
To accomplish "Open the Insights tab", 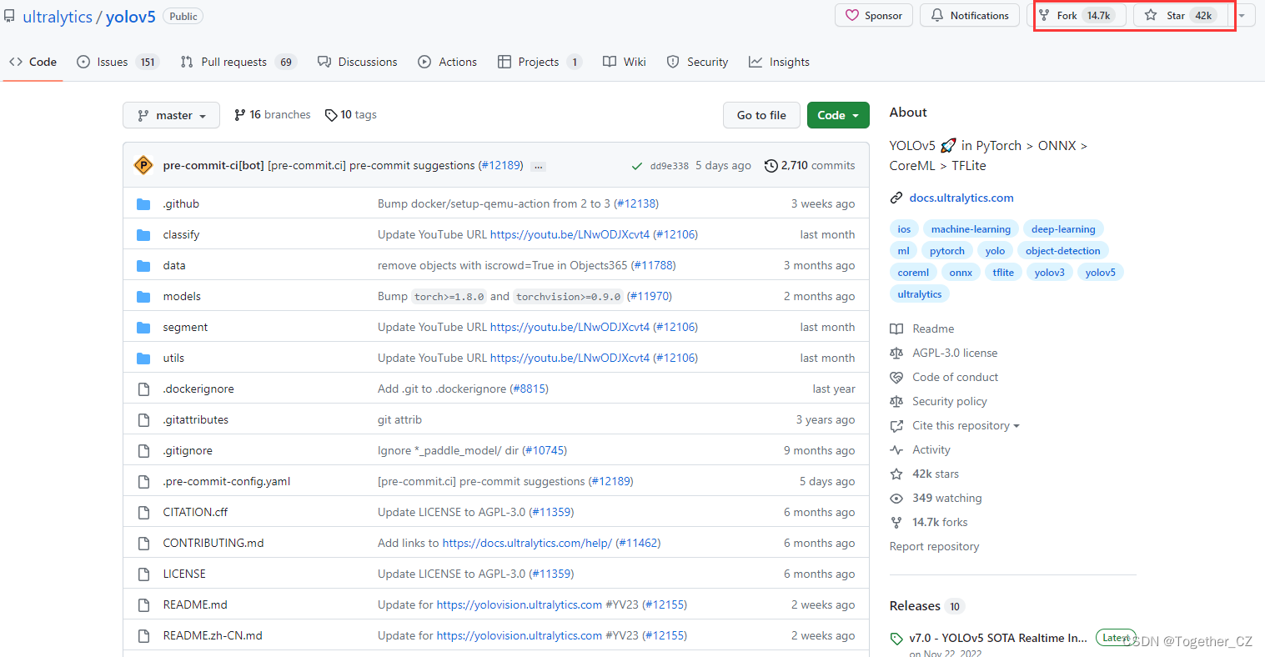I will pos(779,62).
